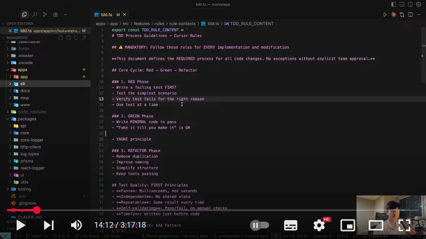Open editor more actions ellipsis
The width and height of the screenshot is (426, 239).
click(419, 15)
